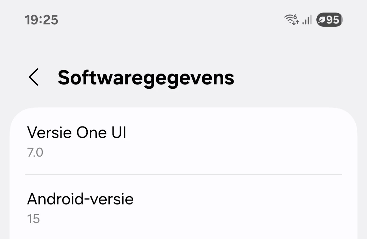The image size is (367, 239).
Task: Tap the 19:25 clock in status bar
Action: click(x=41, y=20)
